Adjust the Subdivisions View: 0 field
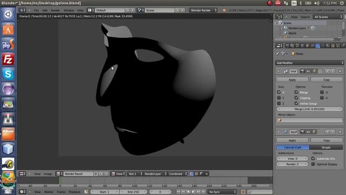This screenshot has height=195, width=346. 292,159
